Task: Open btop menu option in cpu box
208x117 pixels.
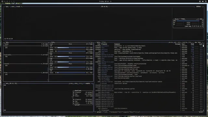Action: tap(13, 6)
